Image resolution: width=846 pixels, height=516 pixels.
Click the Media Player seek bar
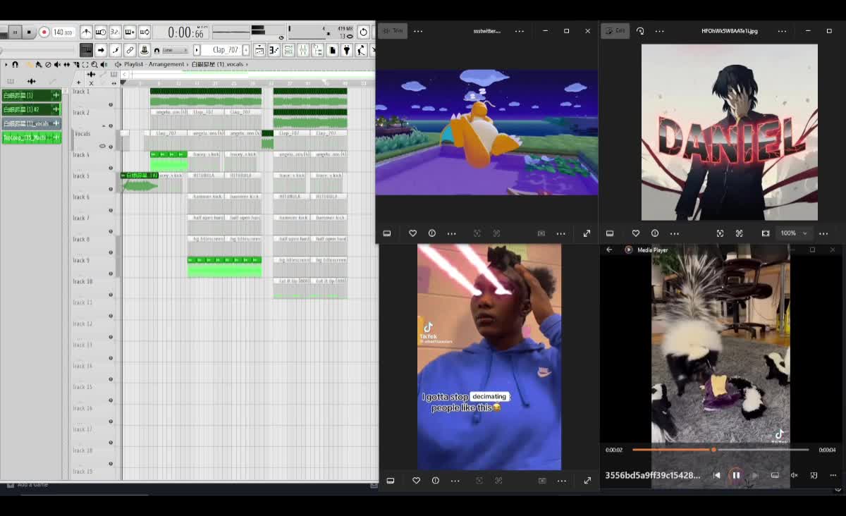[721, 450]
